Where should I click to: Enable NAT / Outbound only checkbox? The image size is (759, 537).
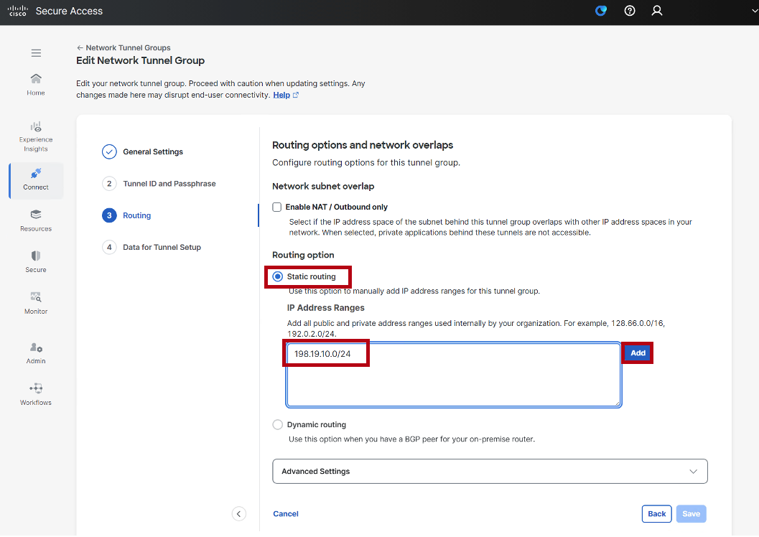(276, 207)
